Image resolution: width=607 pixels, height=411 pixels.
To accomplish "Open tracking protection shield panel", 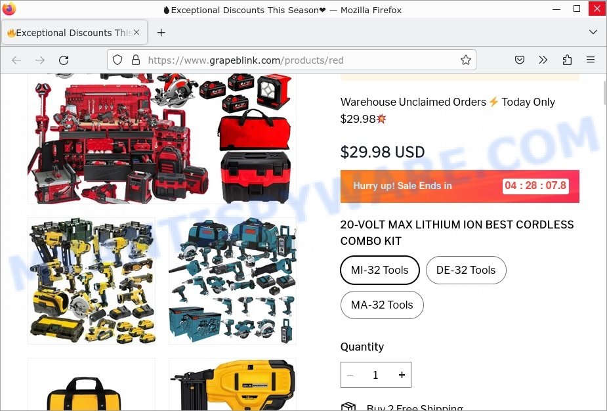I will [x=117, y=60].
